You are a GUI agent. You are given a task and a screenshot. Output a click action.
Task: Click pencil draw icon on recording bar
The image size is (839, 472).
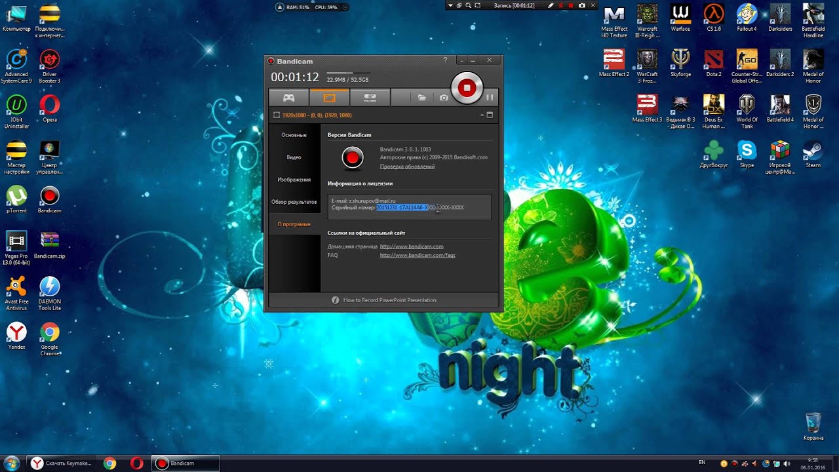pyautogui.click(x=551, y=5)
